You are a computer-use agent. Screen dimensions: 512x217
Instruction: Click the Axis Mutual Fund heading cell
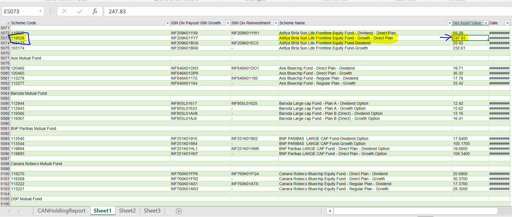pyautogui.click(x=90, y=58)
